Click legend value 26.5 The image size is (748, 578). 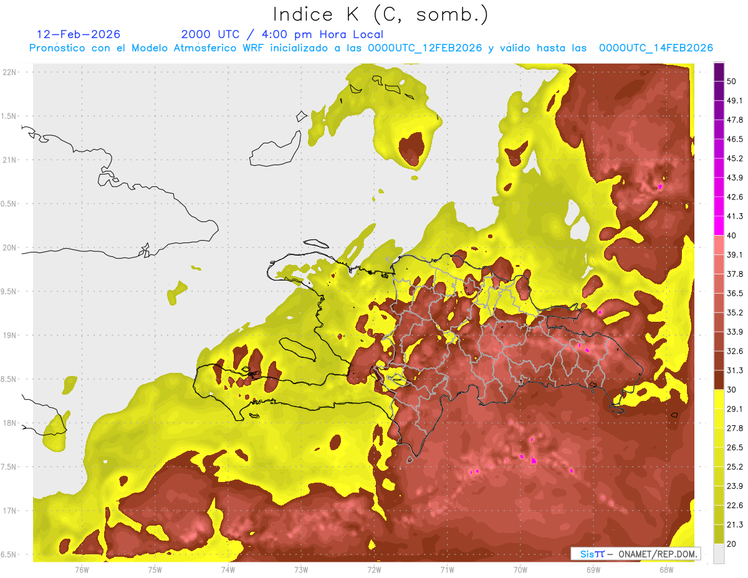point(735,448)
